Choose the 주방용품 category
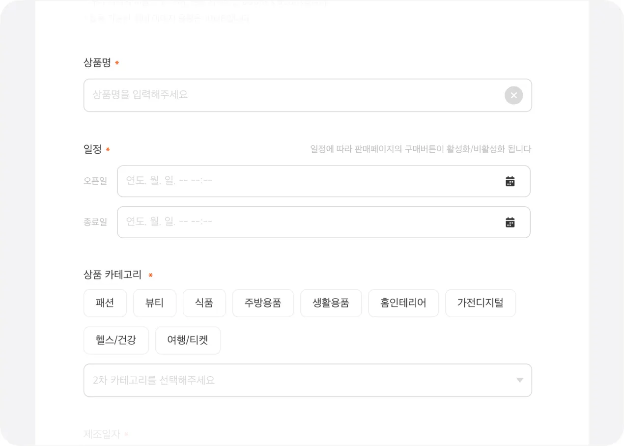Screen dimensions: 624x446 click(x=263, y=303)
